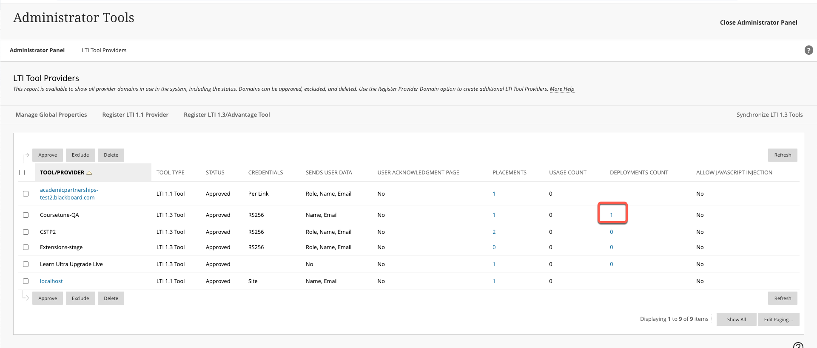Click the USAGE COUNT column header
This screenshot has height=348, width=817.
567,172
